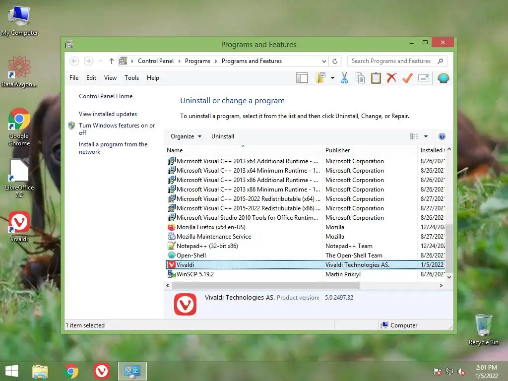Click the Programs breadcrumb segment
508x381 pixels.
[x=197, y=61]
